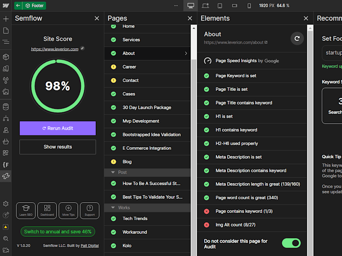Screen dimensions: 342x256
Task: Select the Cases page
Action: pyautogui.click(x=147, y=94)
